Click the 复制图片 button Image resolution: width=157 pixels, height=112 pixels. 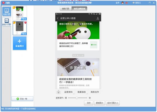[99, 103]
